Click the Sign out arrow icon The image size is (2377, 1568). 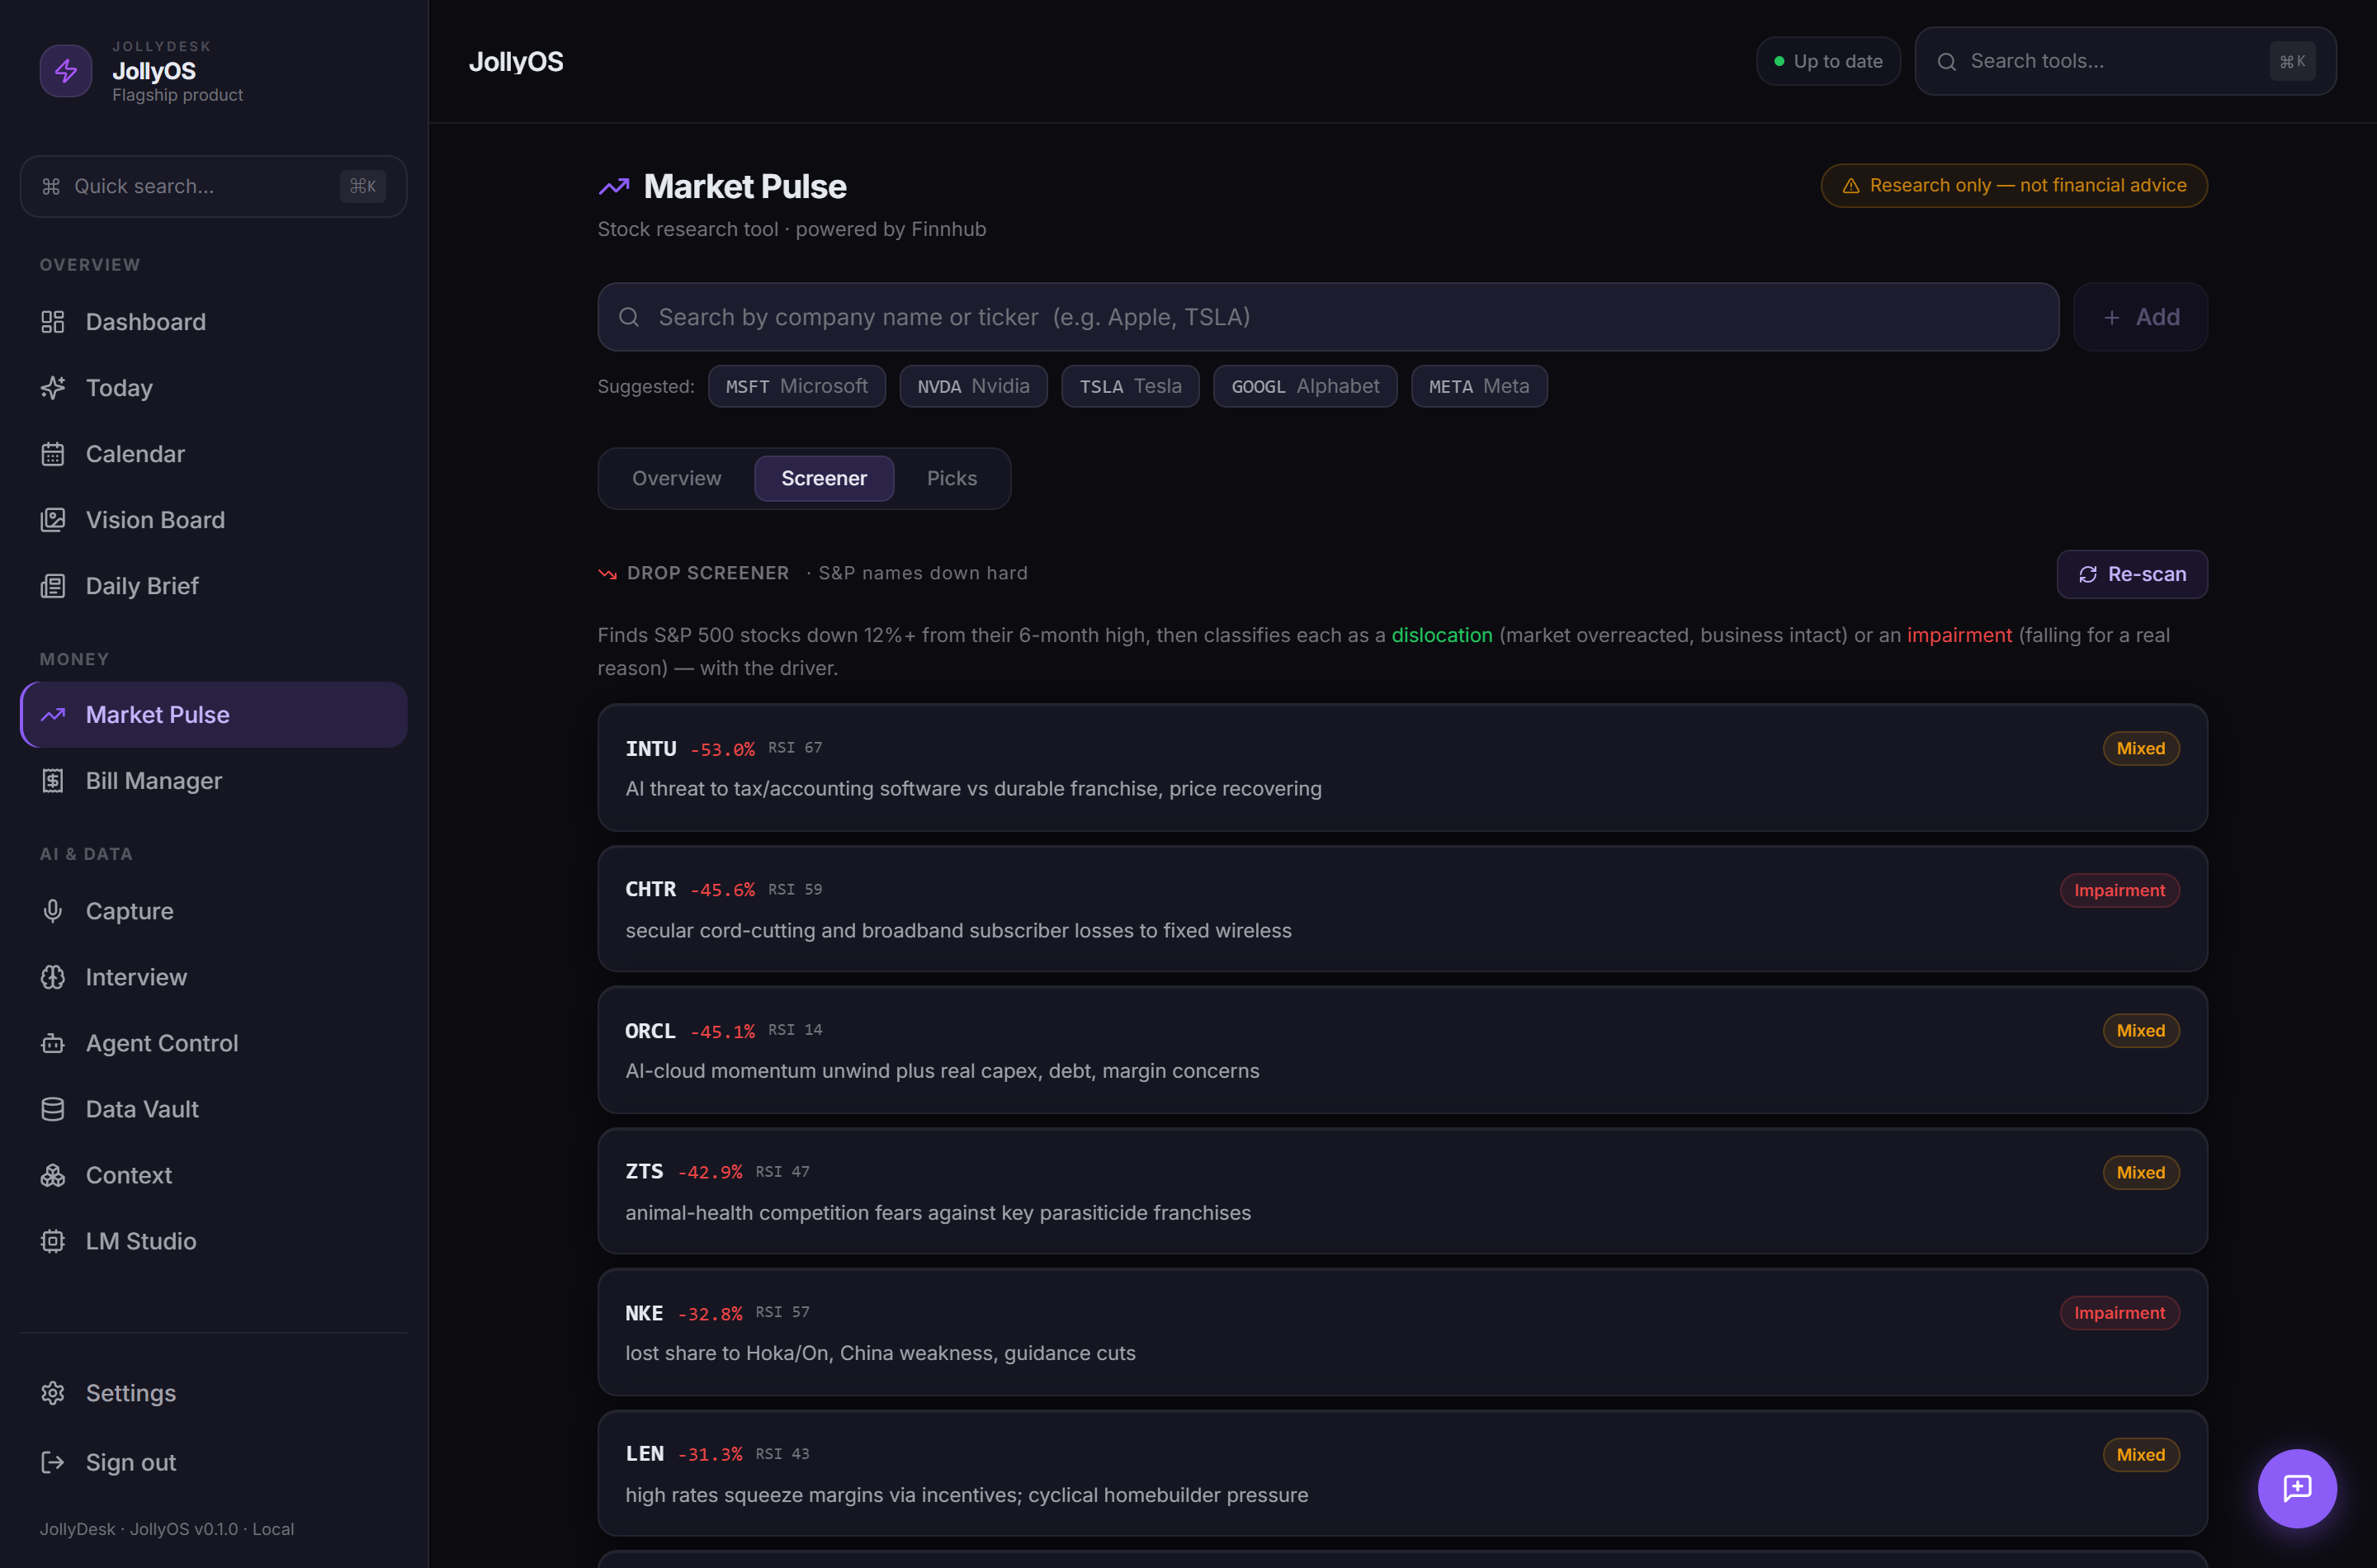coord(53,1462)
